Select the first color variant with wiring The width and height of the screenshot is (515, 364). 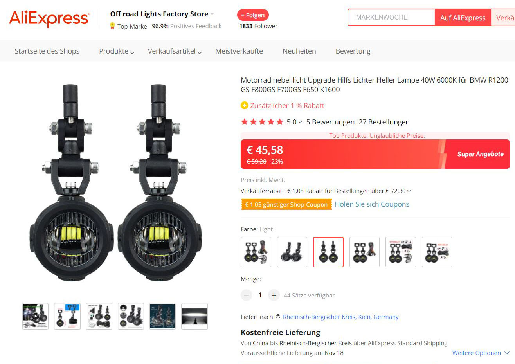coord(256,252)
